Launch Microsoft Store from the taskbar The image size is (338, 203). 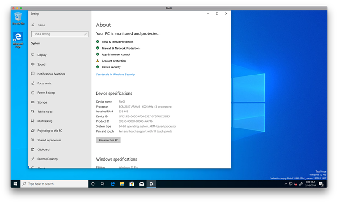[x=132, y=184]
